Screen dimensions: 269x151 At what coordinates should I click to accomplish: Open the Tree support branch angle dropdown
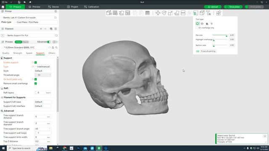[x=43, y=129]
